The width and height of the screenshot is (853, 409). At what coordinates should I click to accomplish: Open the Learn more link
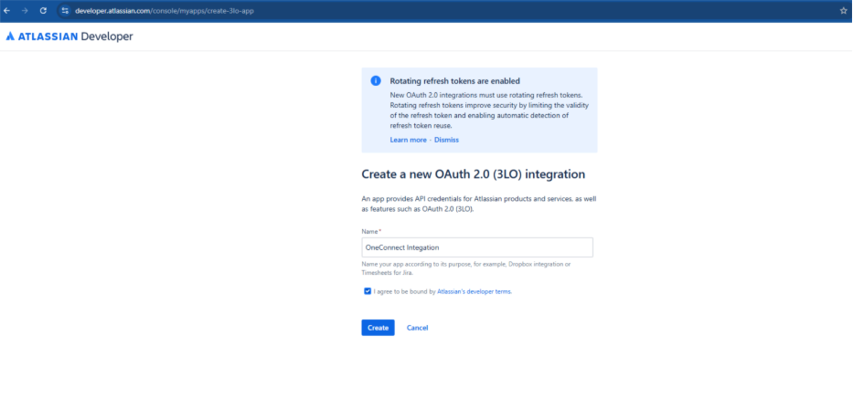[x=408, y=140]
